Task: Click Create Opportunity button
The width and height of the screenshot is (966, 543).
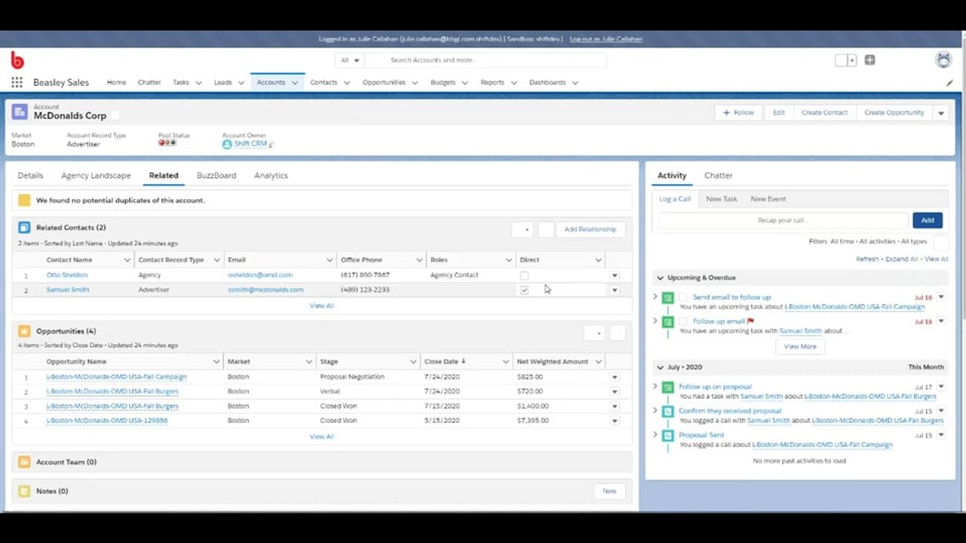Action: point(894,112)
